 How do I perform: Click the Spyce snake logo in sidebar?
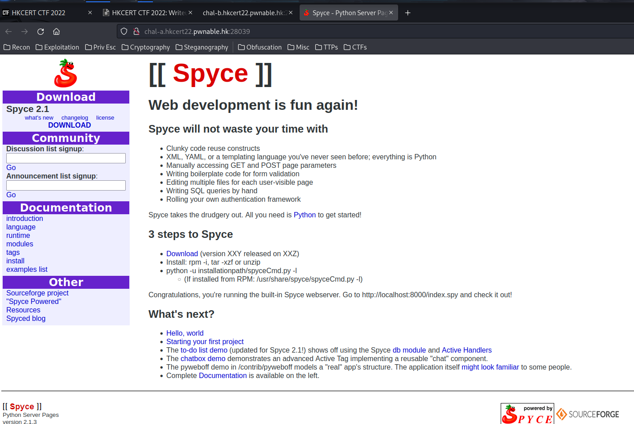pyautogui.click(x=66, y=73)
